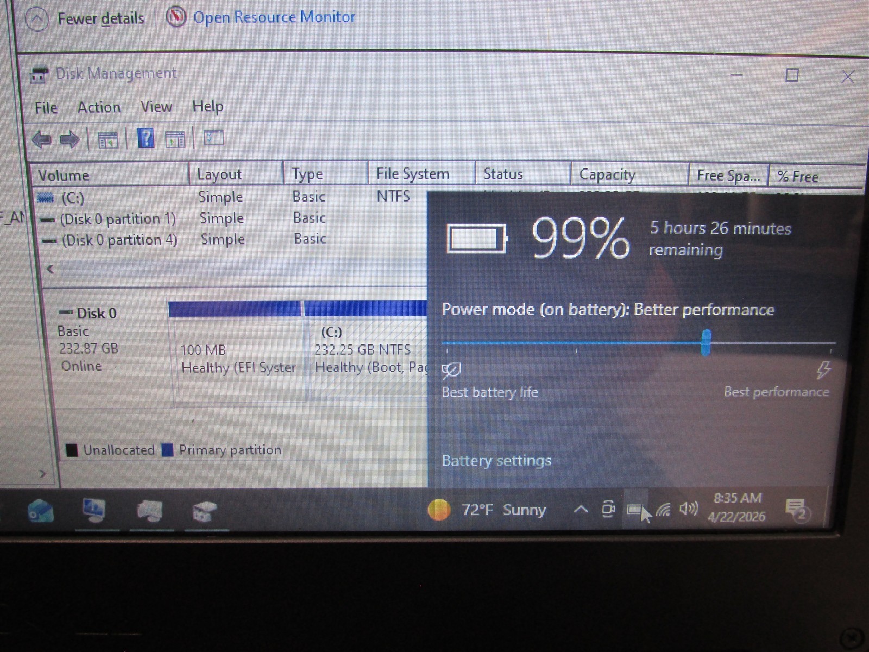This screenshot has height=652, width=869.
Task: Open Task Manager taskbar icon
Action: coord(95,510)
